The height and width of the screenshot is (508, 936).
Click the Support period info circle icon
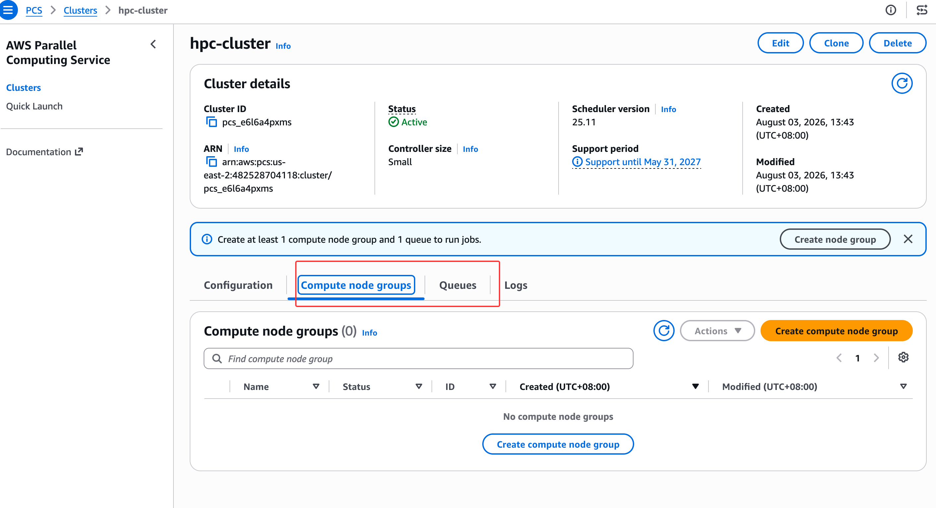tap(577, 161)
